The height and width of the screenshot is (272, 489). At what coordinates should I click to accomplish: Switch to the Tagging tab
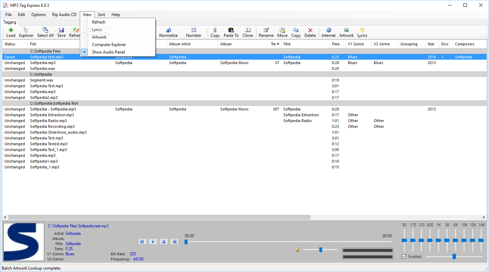point(10,22)
